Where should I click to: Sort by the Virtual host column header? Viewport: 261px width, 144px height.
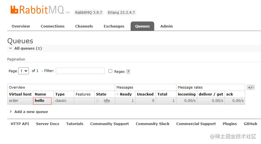click(x=20, y=94)
